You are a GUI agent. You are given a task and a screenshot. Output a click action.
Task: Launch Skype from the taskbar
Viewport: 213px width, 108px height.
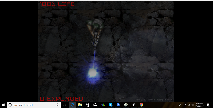point(111,105)
